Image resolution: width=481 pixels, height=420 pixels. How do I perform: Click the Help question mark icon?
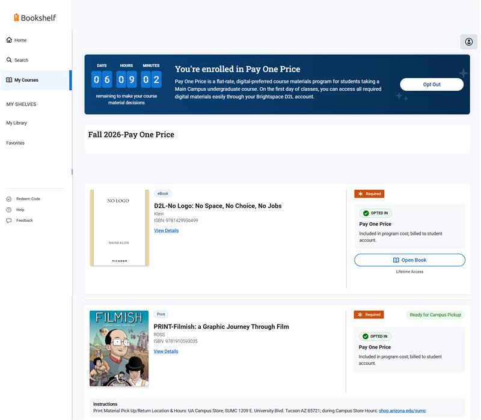[9, 210]
